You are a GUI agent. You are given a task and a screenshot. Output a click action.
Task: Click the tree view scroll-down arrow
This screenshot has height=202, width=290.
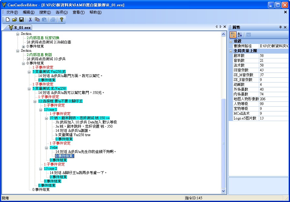tap(224, 191)
